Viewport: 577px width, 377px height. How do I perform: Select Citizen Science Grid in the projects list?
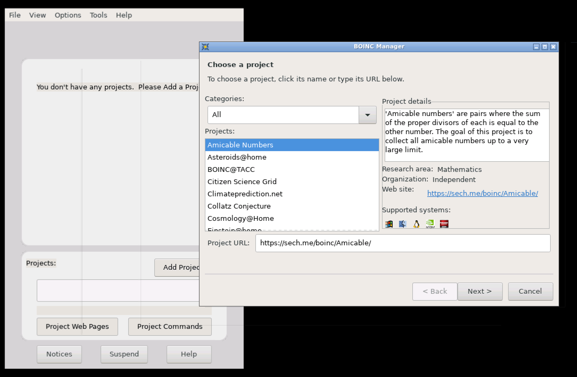click(x=292, y=182)
